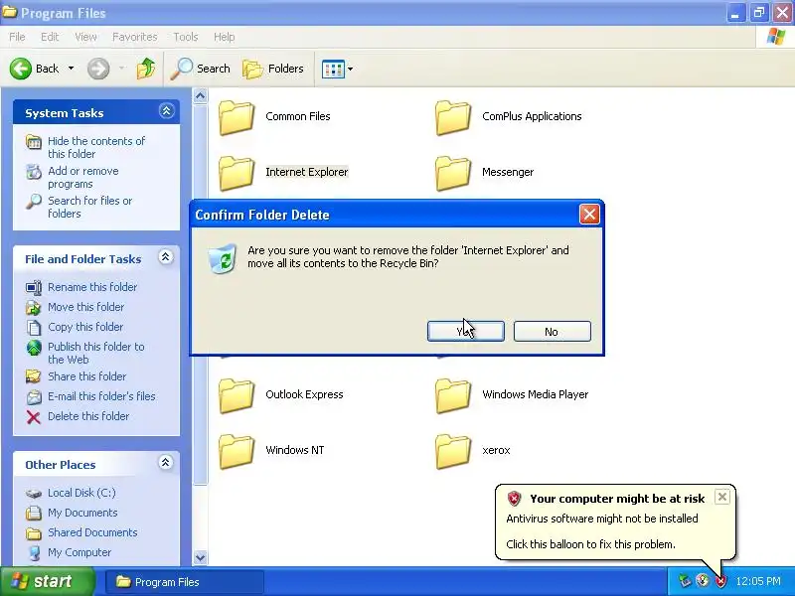The width and height of the screenshot is (795, 596).
Task: Click the Local Disk (C:) drive icon
Action: (x=34, y=493)
